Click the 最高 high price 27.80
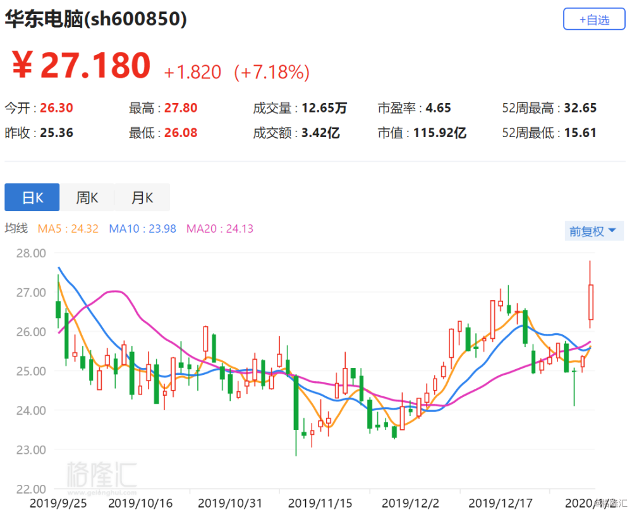Screen dimensions: 632x512 [181, 108]
